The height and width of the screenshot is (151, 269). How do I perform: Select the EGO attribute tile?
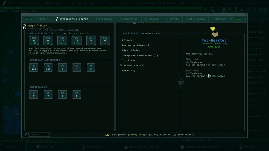point(105,41)
